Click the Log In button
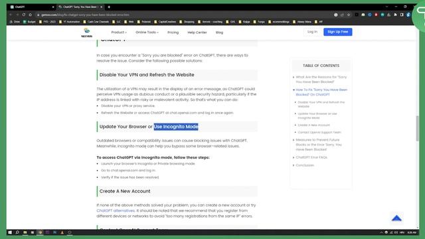Screen dimensions: 425x239 pos(312,32)
